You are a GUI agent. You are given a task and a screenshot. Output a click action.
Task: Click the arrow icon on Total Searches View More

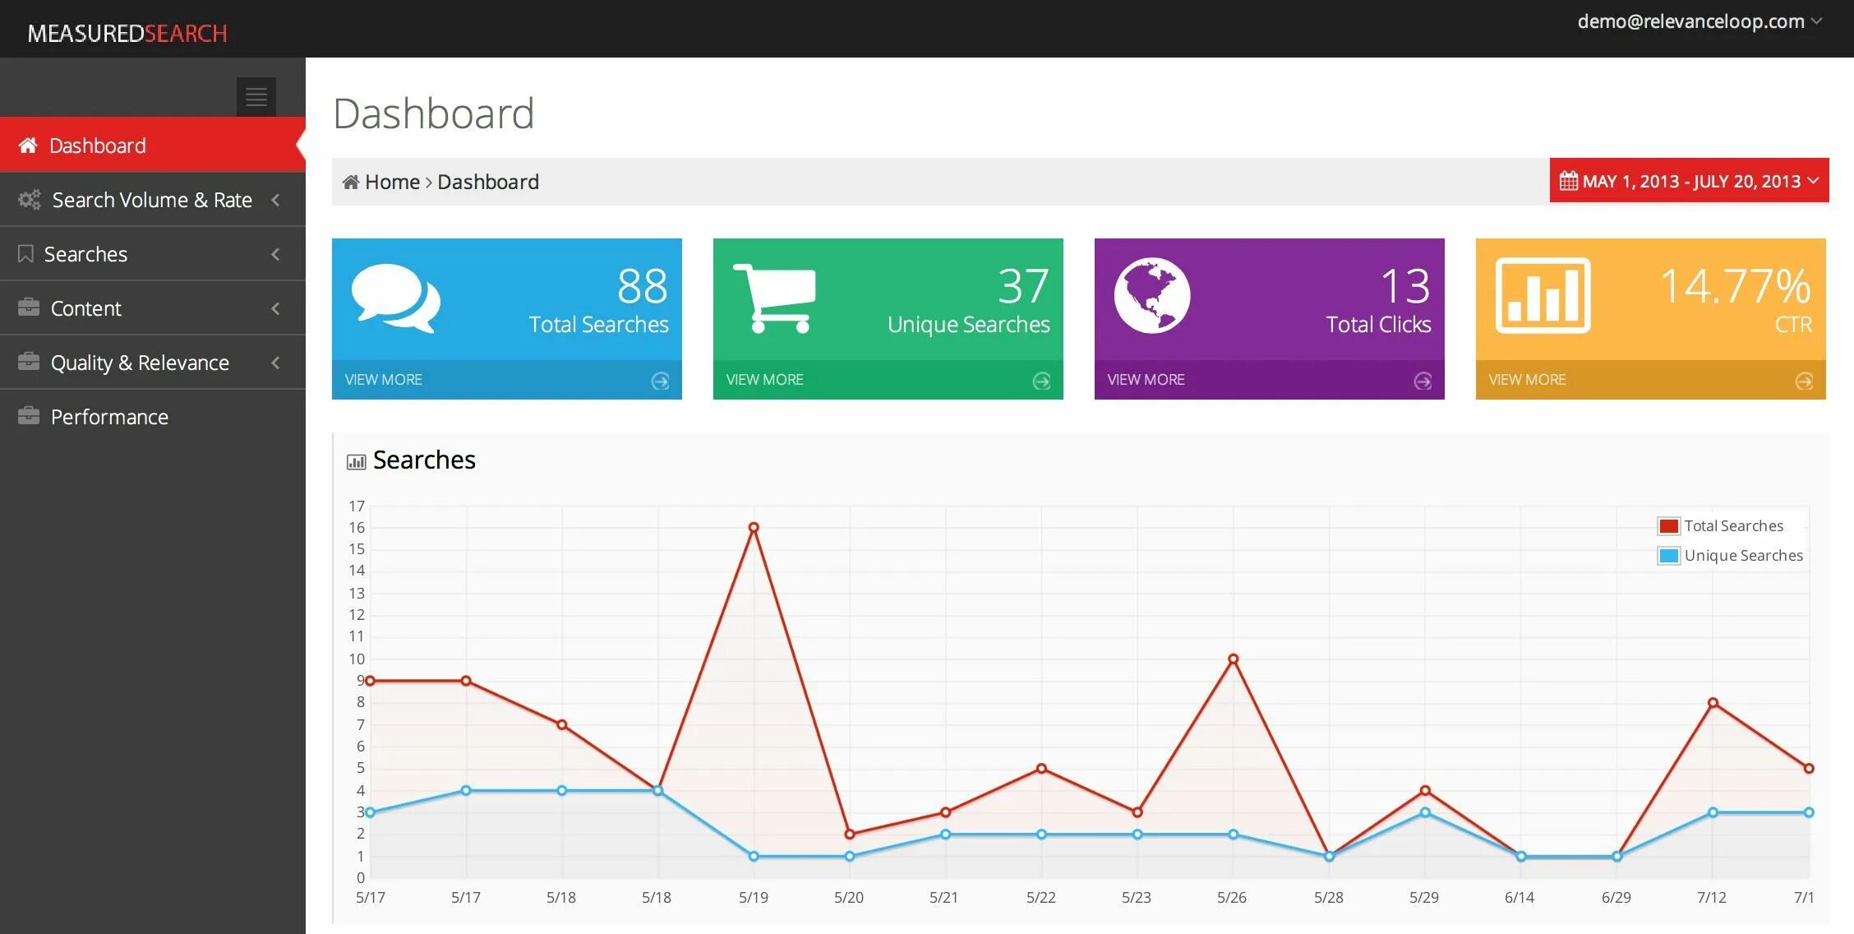pyautogui.click(x=660, y=381)
